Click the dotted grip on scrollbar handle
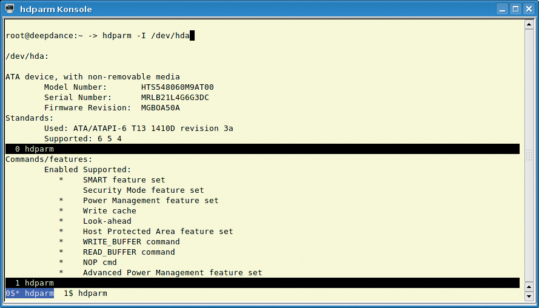 529,155
